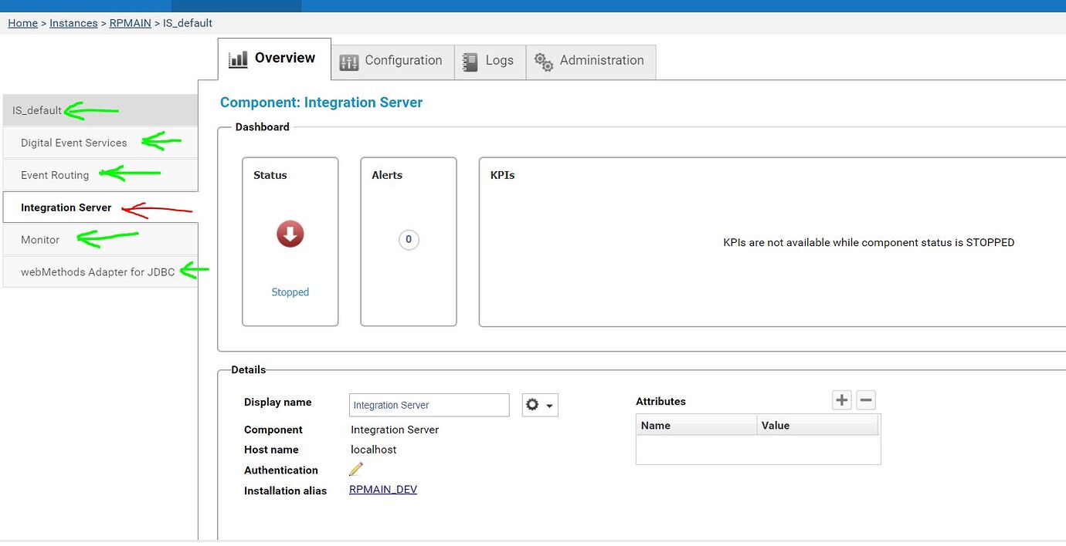This screenshot has height=546, width=1066.
Task: Remove an attribute with the minus button
Action: coord(866,399)
